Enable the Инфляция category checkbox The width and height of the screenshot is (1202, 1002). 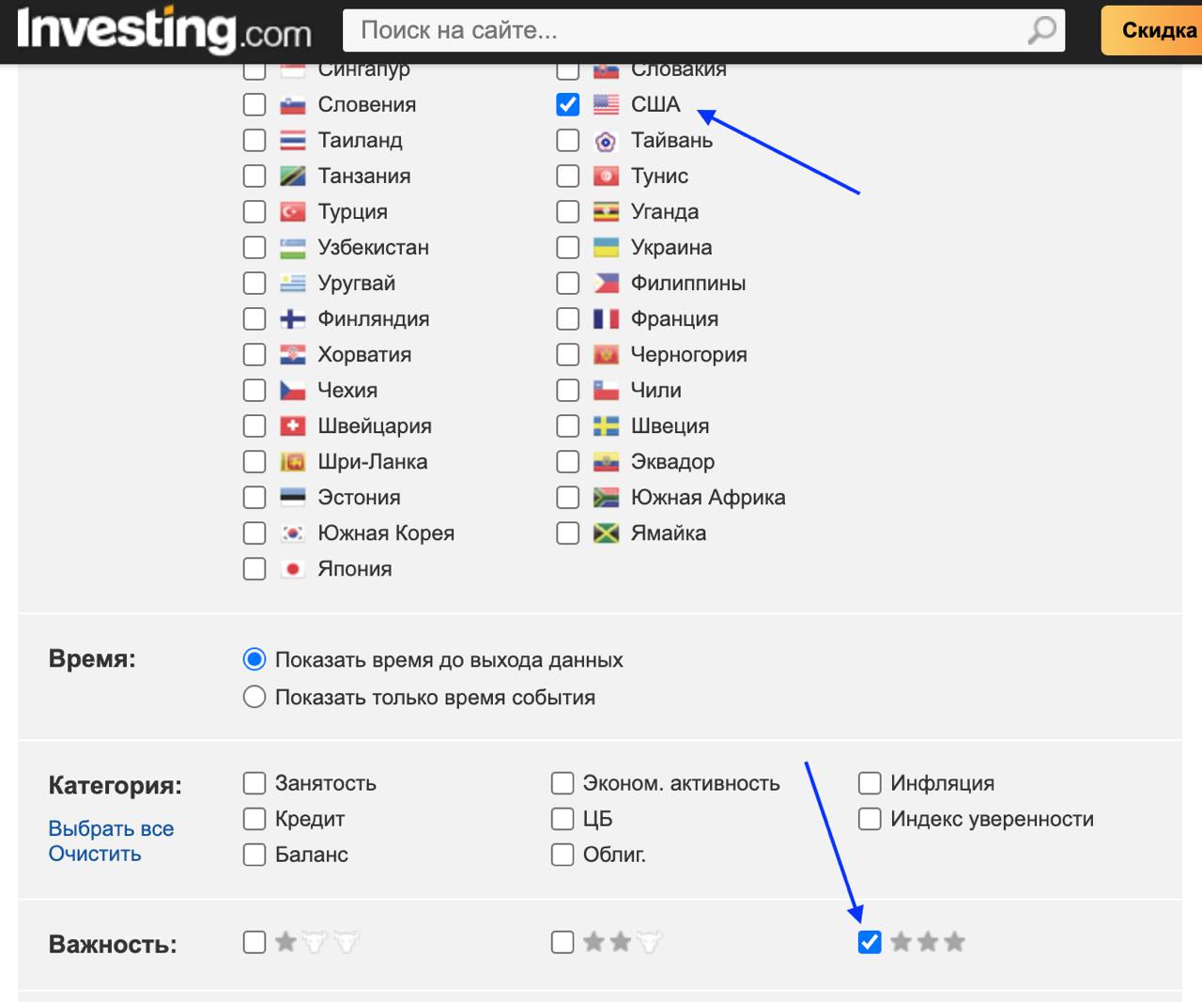point(870,783)
